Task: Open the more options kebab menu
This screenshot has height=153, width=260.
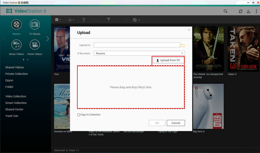Action: [256, 11]
